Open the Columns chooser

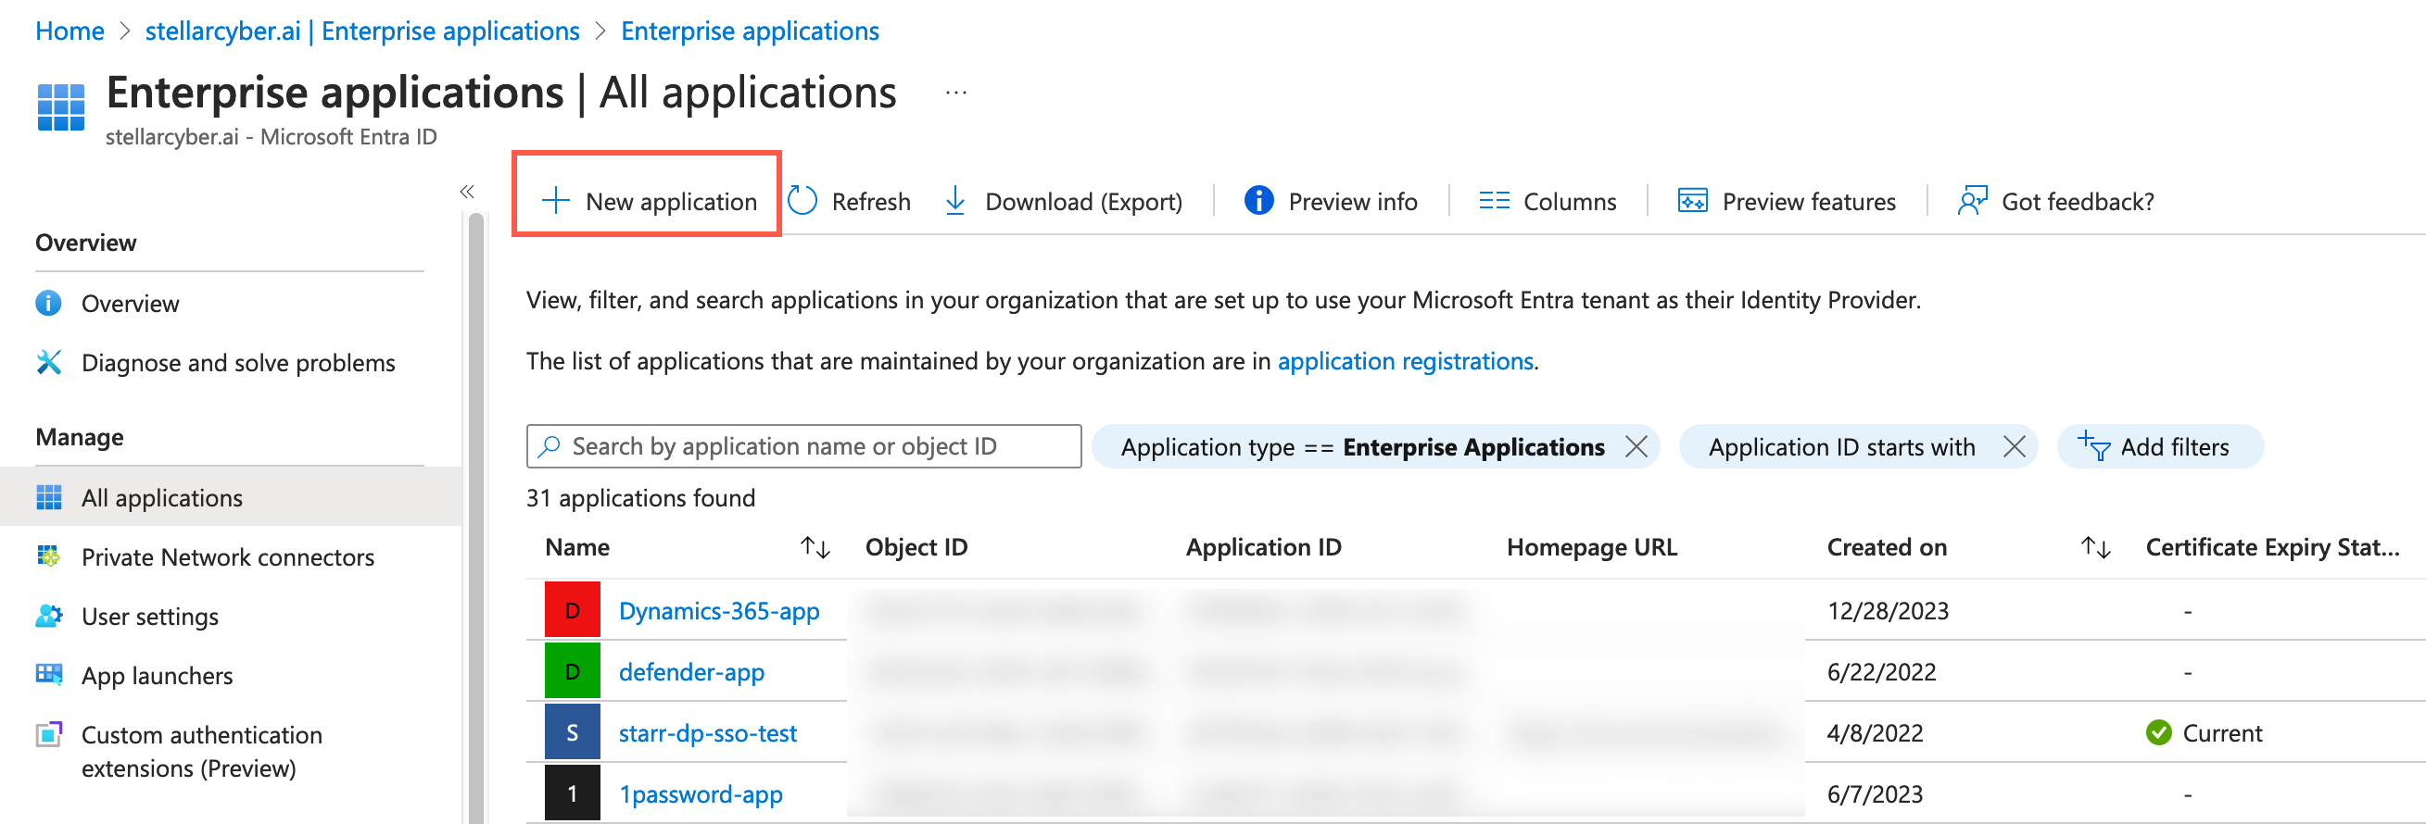(1548, 201)
